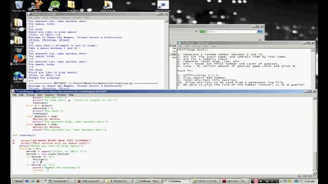Switch to the Windows Explorer taskbar button
Screen dimensions: 328x184
pos(119,181)
